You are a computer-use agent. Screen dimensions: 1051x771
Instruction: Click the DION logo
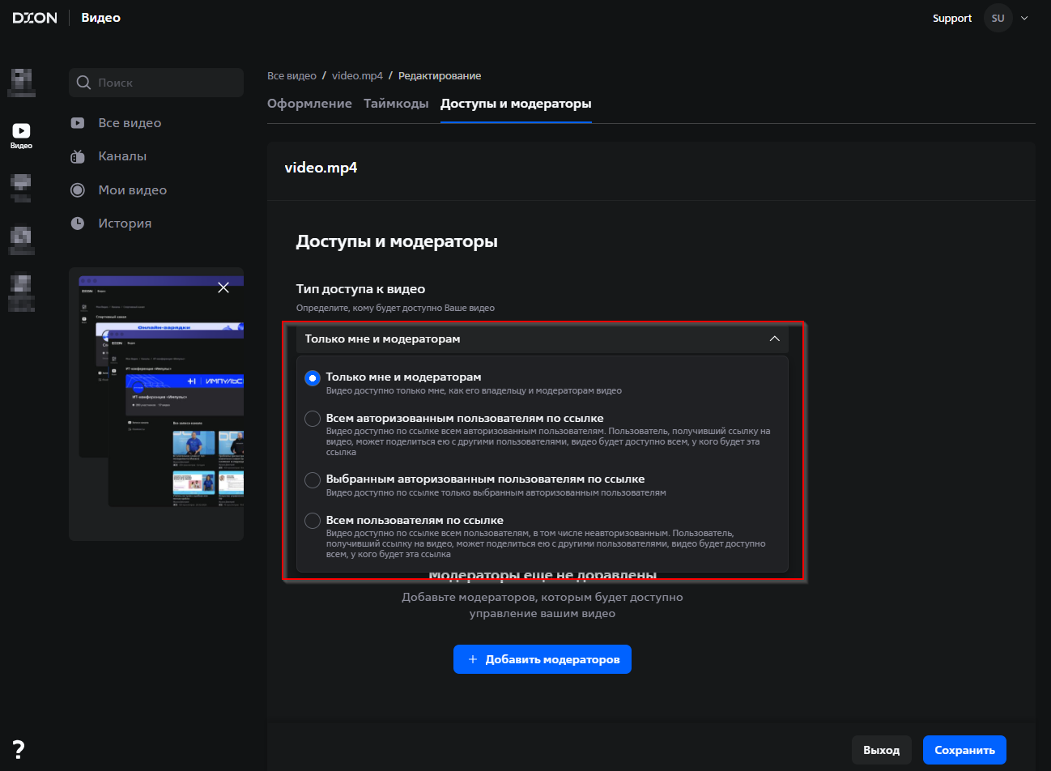[x=35, y=18]
